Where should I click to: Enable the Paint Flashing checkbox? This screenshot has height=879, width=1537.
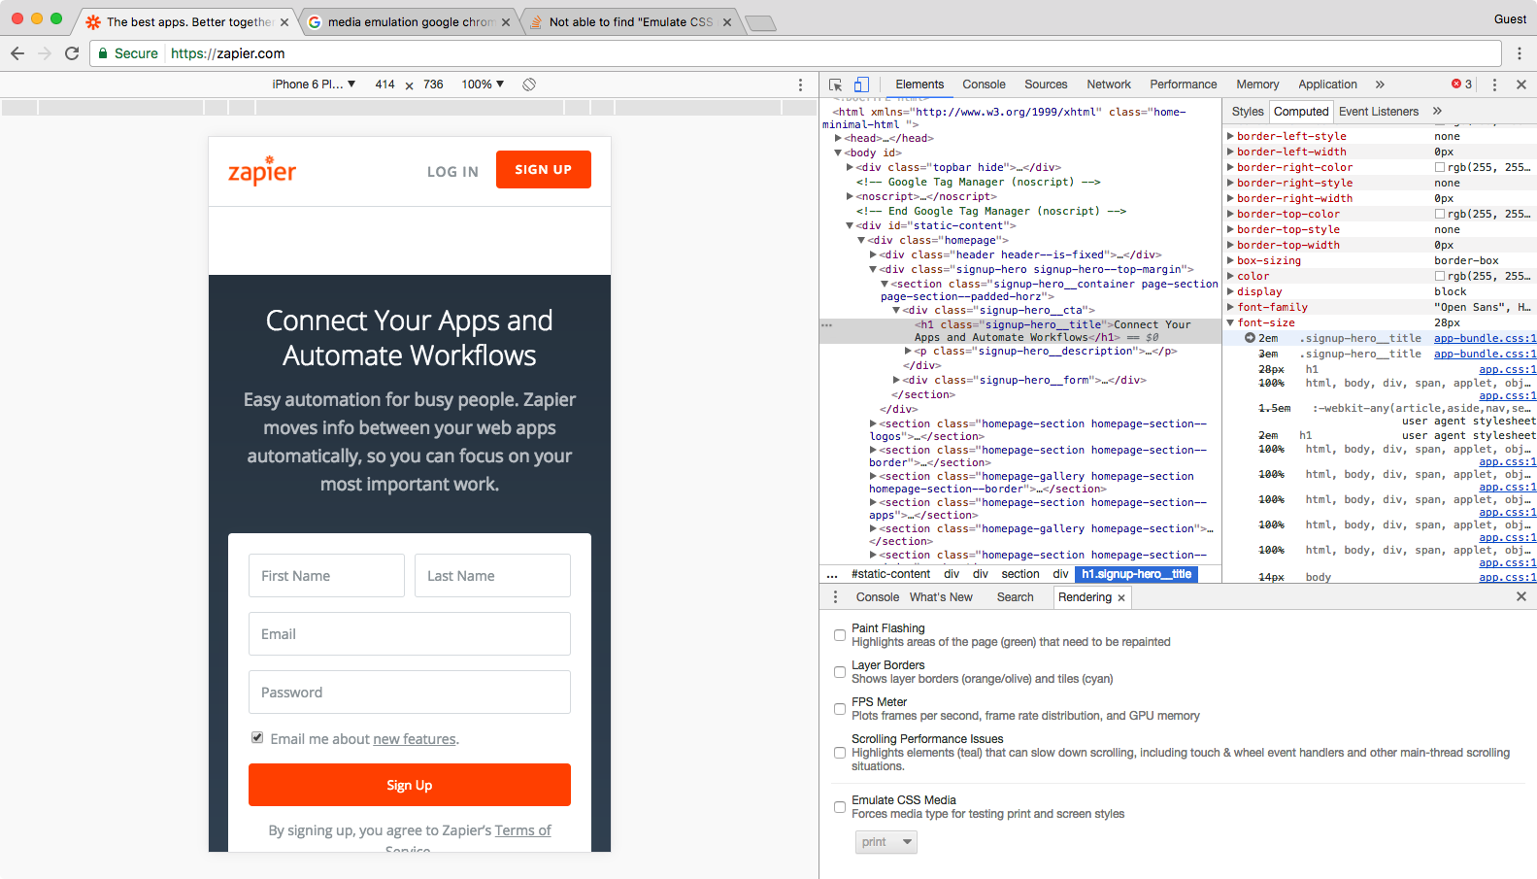click(x=840, y=635)
